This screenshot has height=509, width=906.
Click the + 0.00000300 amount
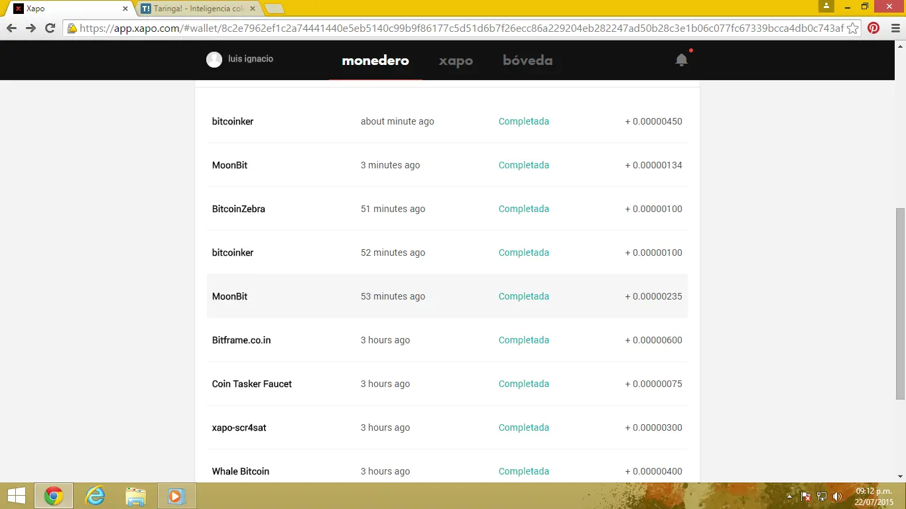[x=653, y=427]
